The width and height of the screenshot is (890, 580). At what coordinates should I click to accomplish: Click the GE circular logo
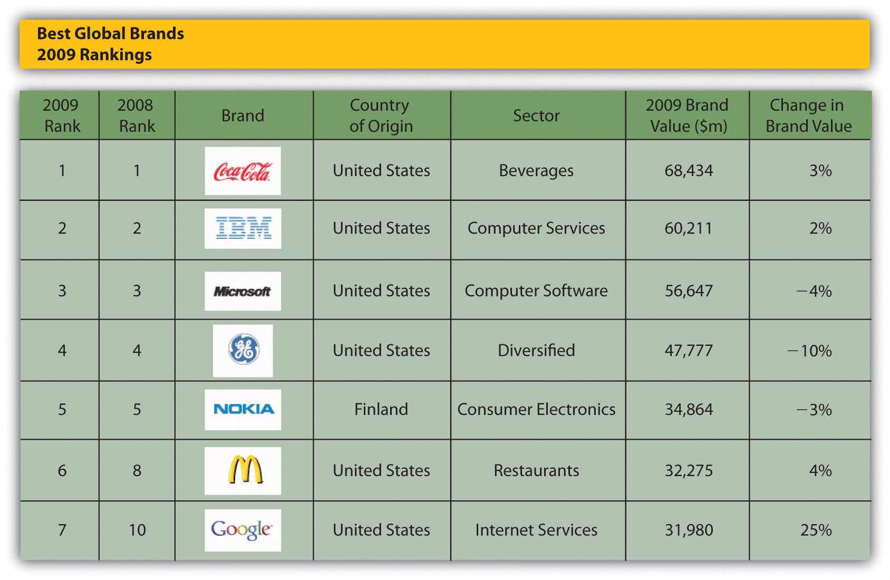pos(243,350)
